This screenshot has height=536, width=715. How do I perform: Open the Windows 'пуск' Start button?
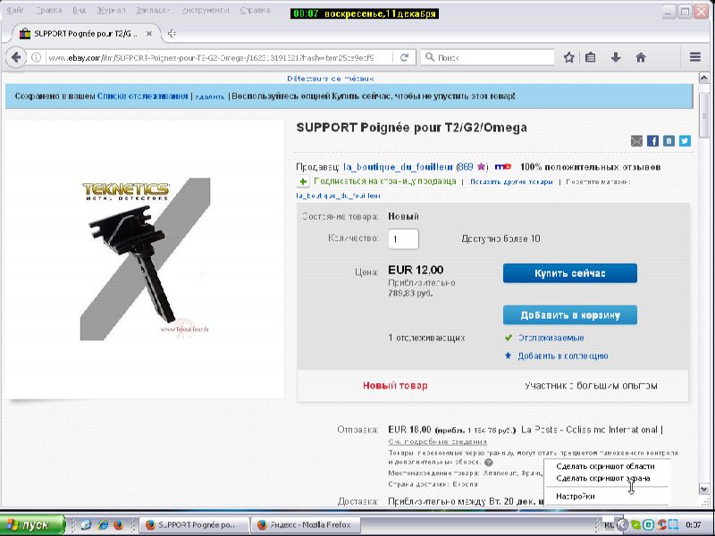(33, 524)
